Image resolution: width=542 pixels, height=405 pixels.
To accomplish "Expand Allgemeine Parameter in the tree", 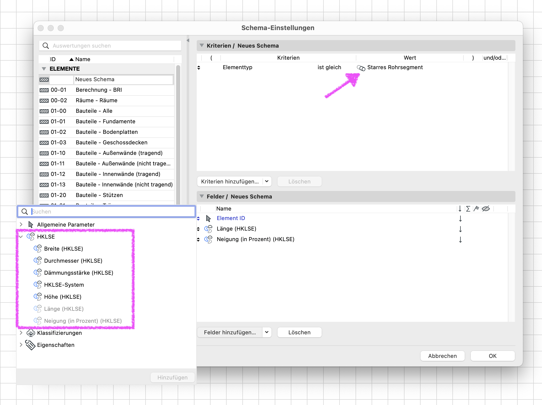I will click(x=21, y=224).
